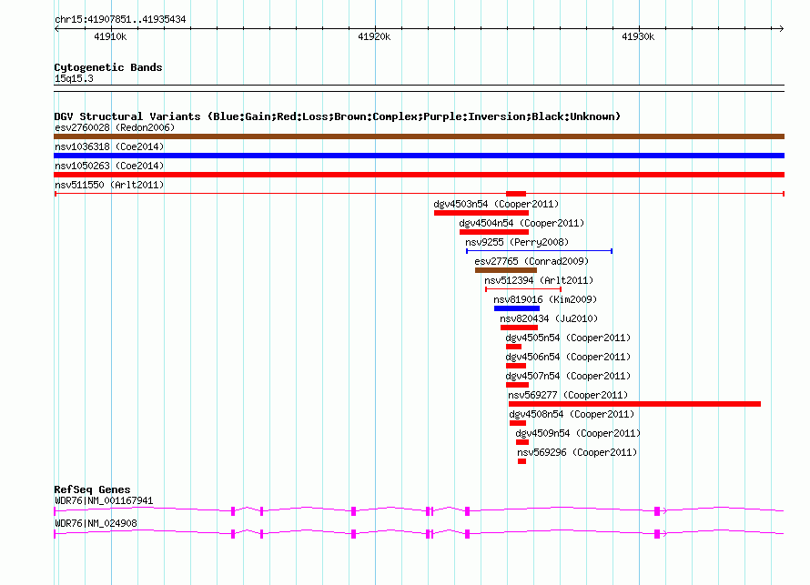Open nsv820434 (Ju2010) label
The width and height of the screenshot is (810, 585).
(x=549, y=318)
